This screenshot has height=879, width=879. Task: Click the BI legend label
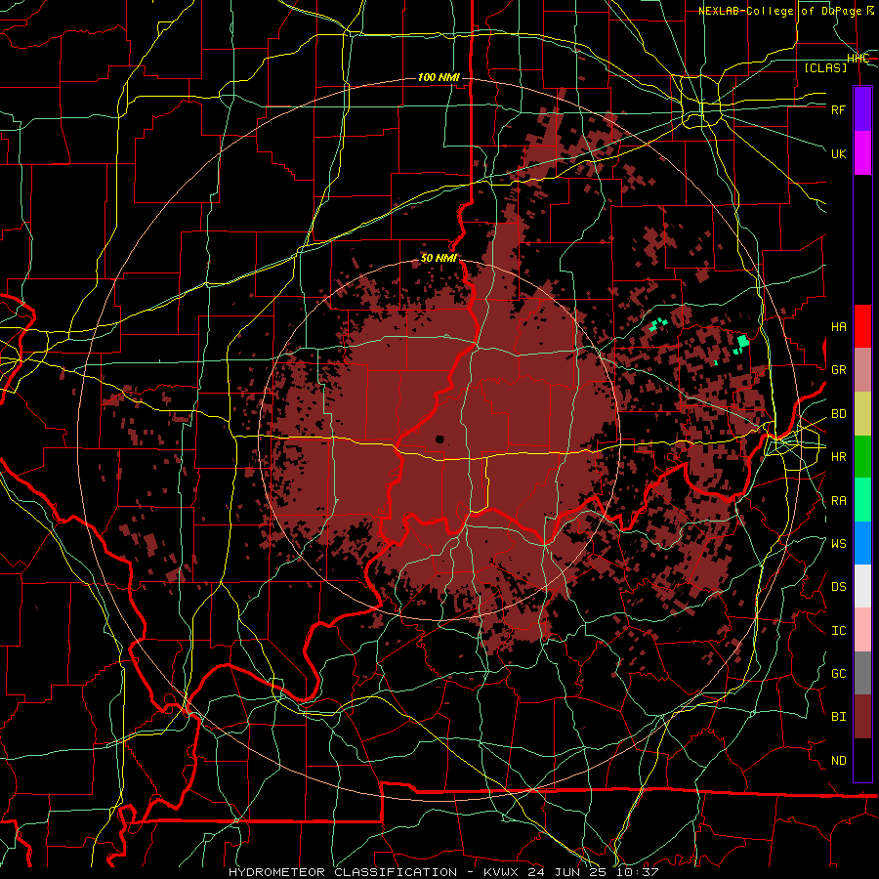tap(838, 717)
